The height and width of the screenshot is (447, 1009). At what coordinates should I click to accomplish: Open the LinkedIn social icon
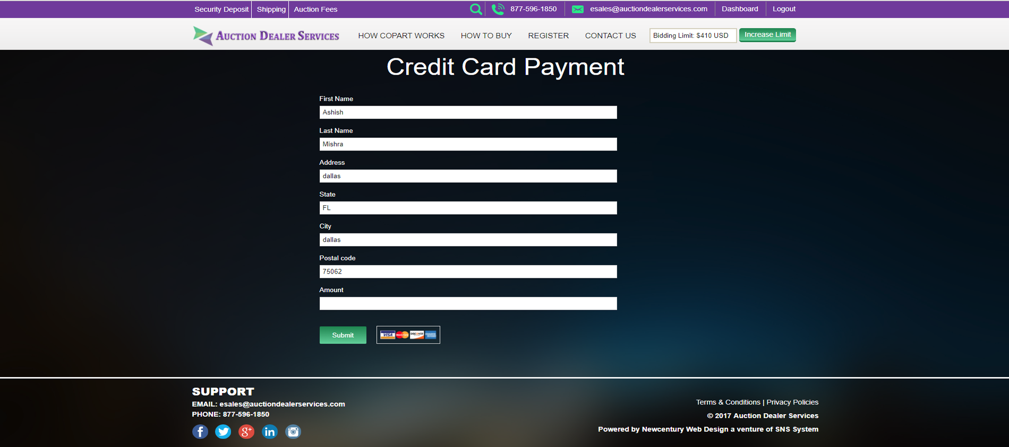coord(270,432)
